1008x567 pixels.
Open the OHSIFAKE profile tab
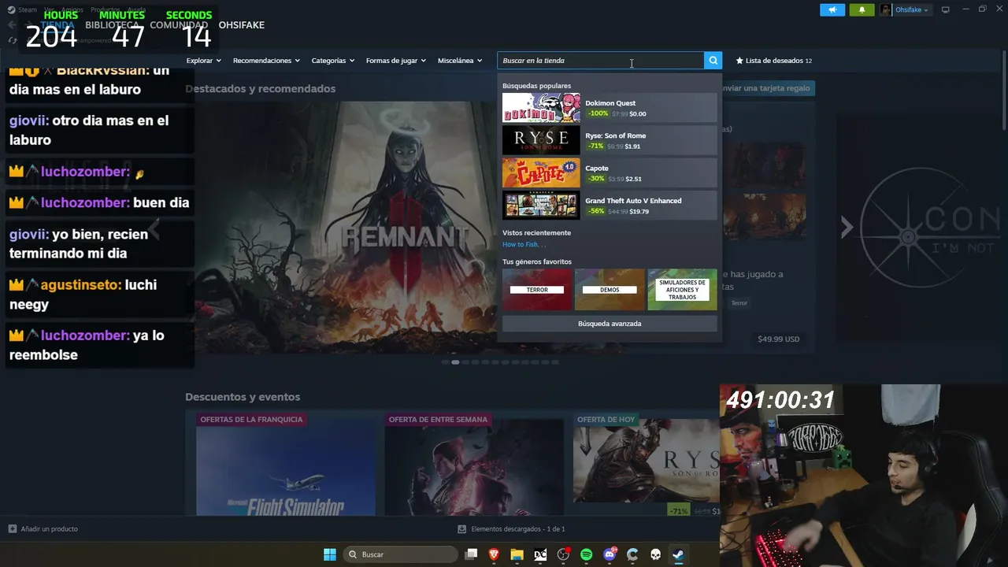coord(242,25)
